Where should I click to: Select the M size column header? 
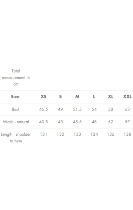tap(77, 96)
